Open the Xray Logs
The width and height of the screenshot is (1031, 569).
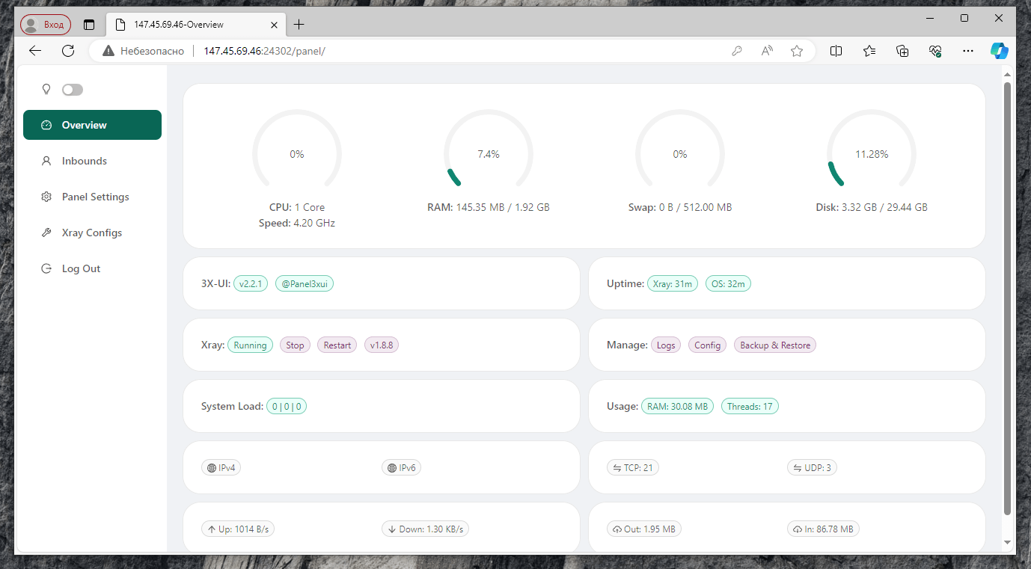tap(665, 345)
